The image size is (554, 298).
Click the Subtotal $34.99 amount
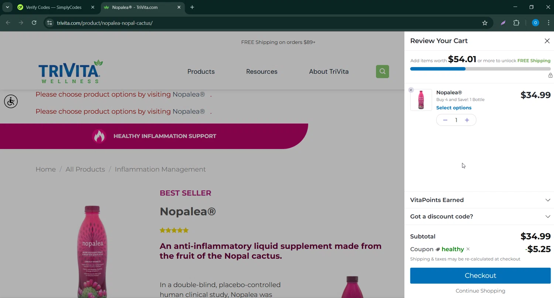click(536, 236)
